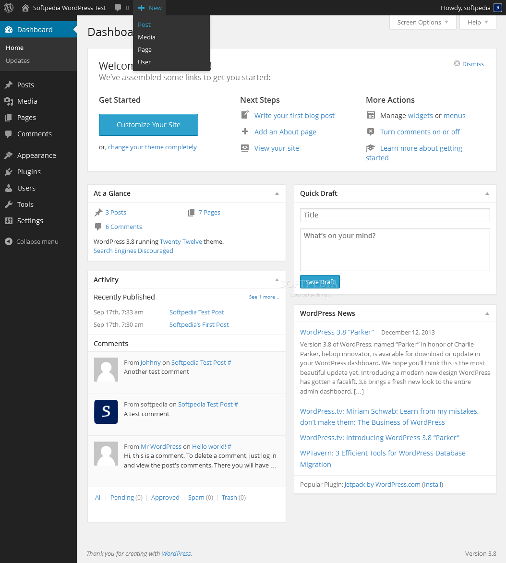The width and height of the screenshot is (506, 563).
Task: Click the edit icon beside first blog post
Action: tap(245, 115)
